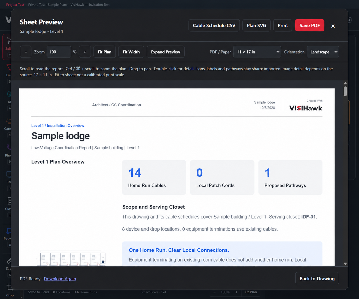Click the preview scrollbar down arrow
This screenshot has height=299, width=359.
click(345, 264)
